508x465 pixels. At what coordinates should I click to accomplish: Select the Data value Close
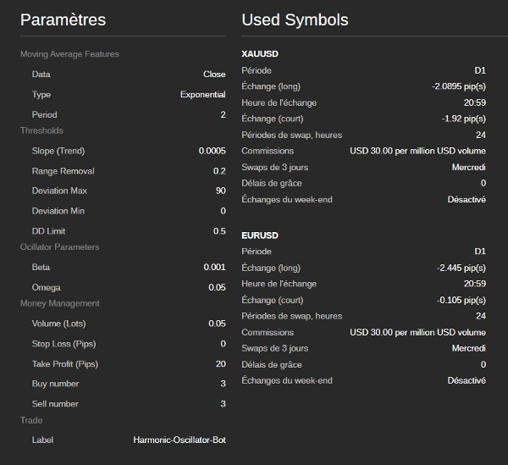point(214,75)
